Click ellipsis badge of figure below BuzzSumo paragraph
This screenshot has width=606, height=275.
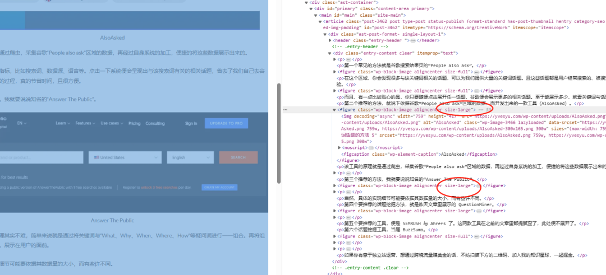(x=476, y=236)
